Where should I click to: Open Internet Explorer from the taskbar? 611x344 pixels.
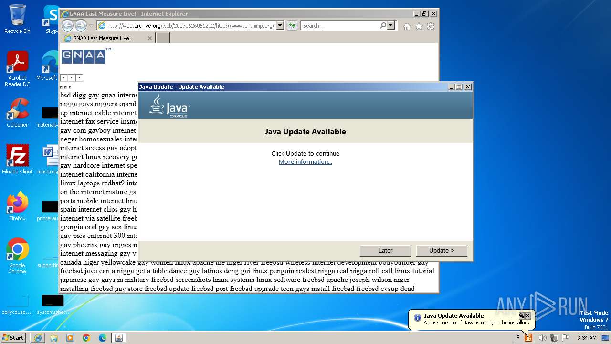38,338
